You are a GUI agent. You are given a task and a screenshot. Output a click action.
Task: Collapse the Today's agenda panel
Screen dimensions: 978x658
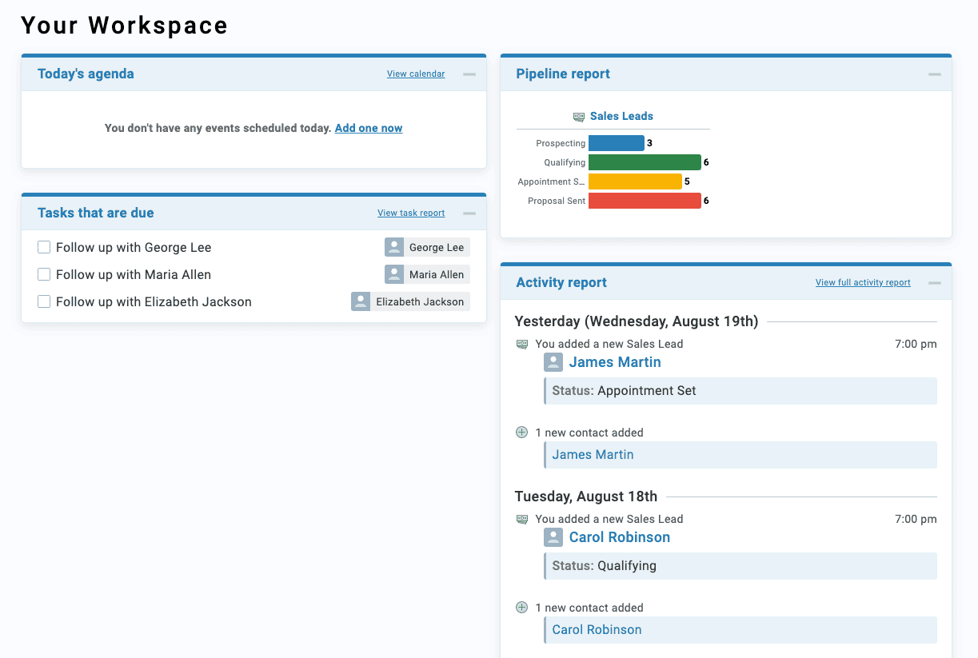469,74
